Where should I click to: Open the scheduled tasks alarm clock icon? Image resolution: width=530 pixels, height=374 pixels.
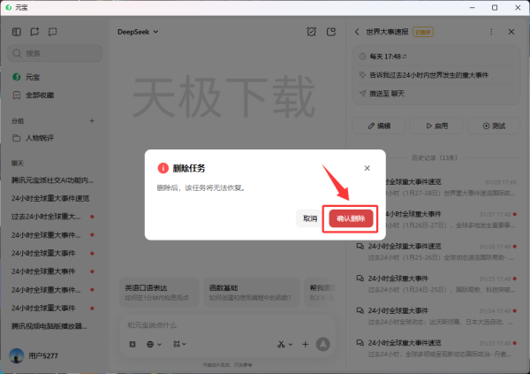311,32
